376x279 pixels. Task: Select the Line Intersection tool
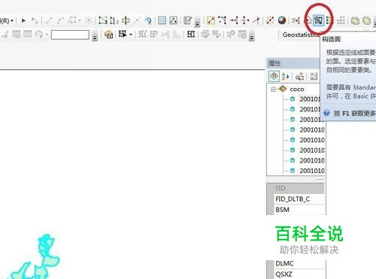256,20
